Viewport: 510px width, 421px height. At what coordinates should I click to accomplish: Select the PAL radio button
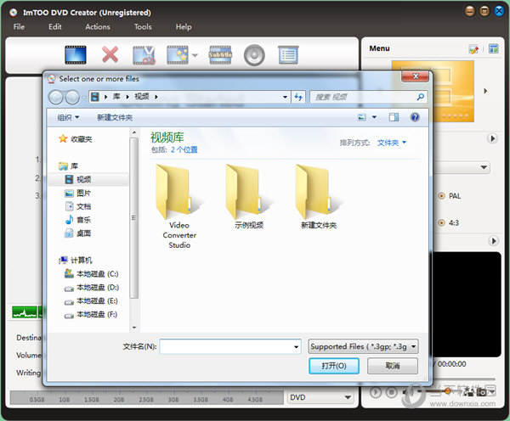click(x=441, y=196)
